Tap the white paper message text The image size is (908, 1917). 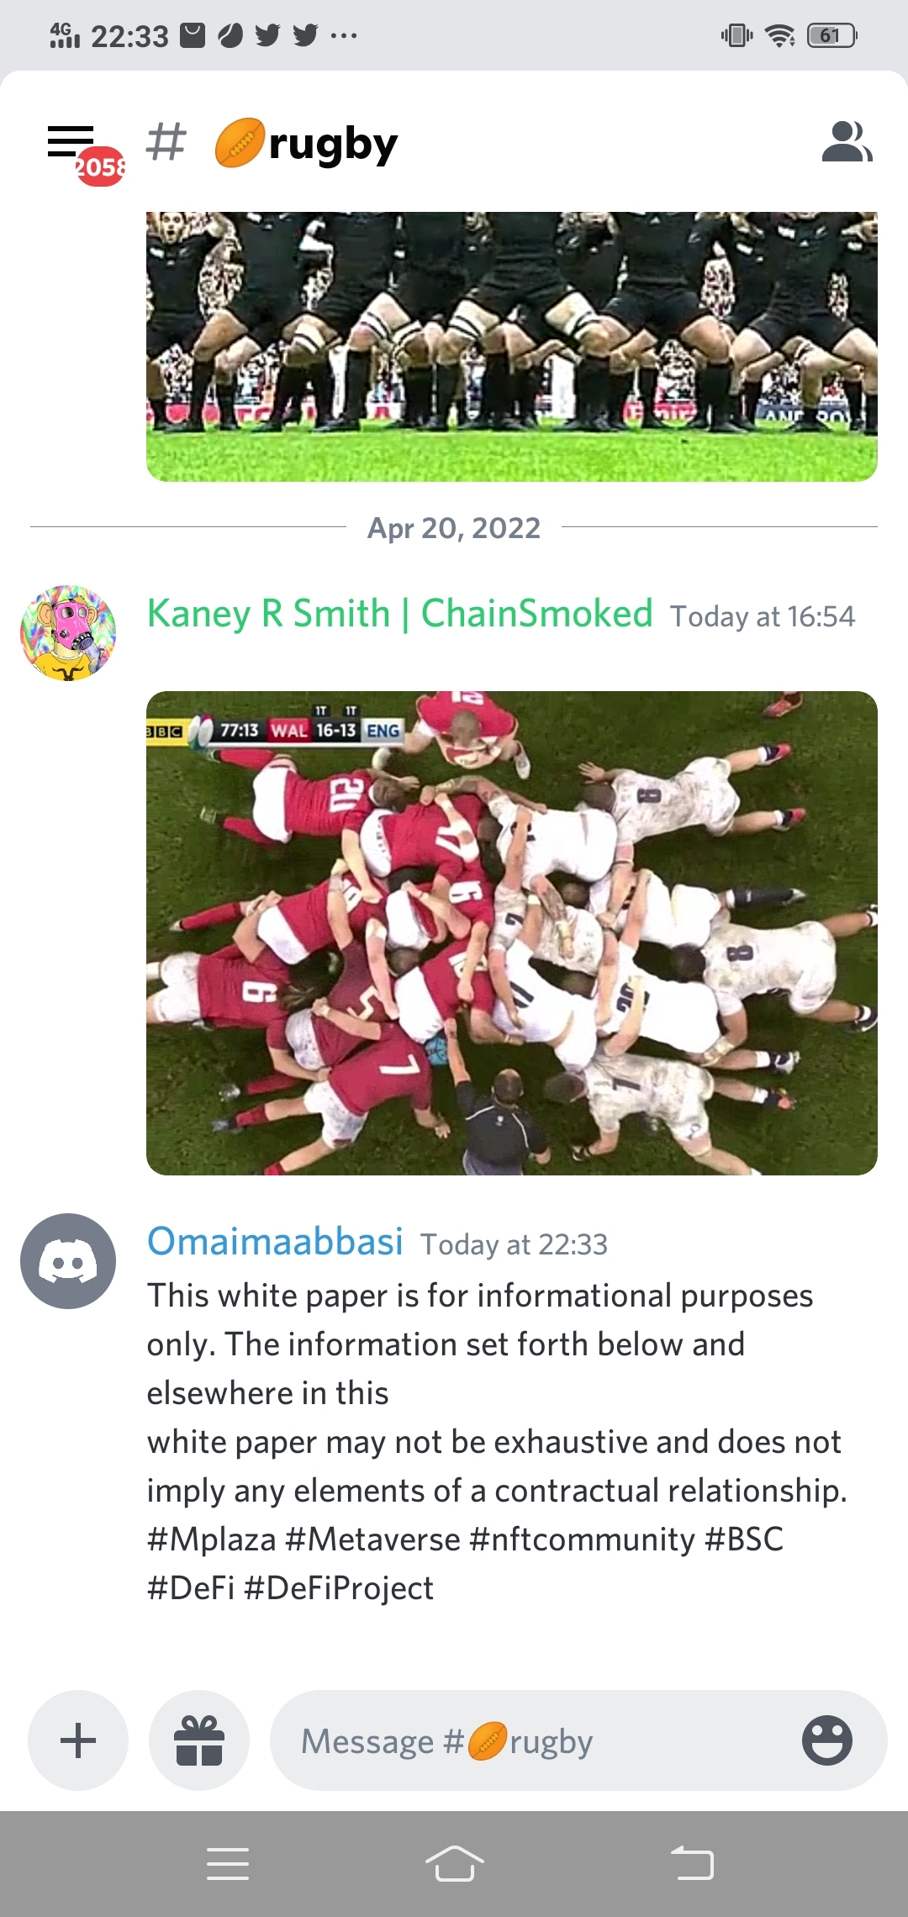tap(497, 1441)
